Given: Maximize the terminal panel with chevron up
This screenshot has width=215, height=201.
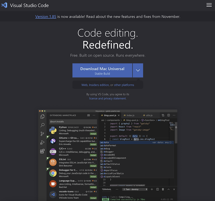Looking at the screenshot, I should click(169, 189).
